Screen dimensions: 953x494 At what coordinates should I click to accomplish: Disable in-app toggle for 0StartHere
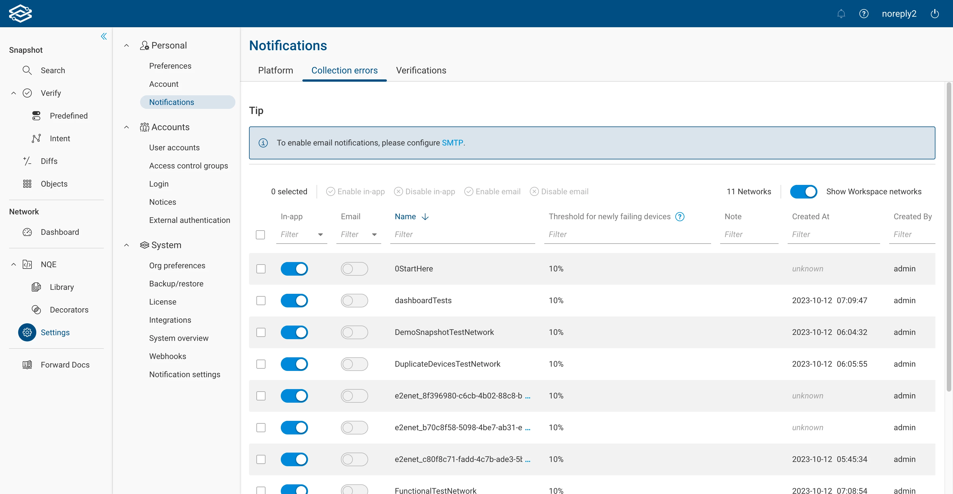(294, 269)
